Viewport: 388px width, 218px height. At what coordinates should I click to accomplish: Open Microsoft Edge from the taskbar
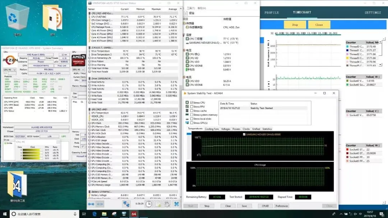pyautogui.click(x=94, y=214)
